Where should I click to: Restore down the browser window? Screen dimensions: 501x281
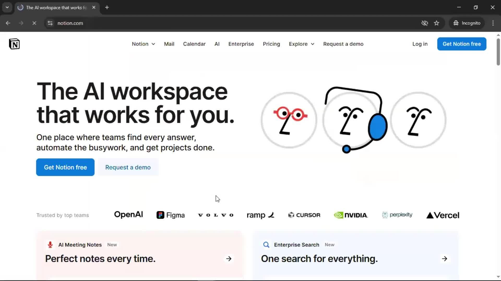pos(476,7)
